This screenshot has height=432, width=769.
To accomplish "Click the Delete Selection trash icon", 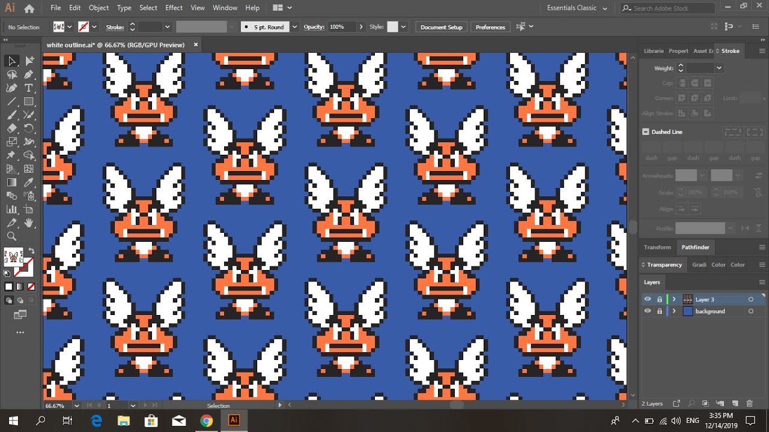I will pos(749,404).
